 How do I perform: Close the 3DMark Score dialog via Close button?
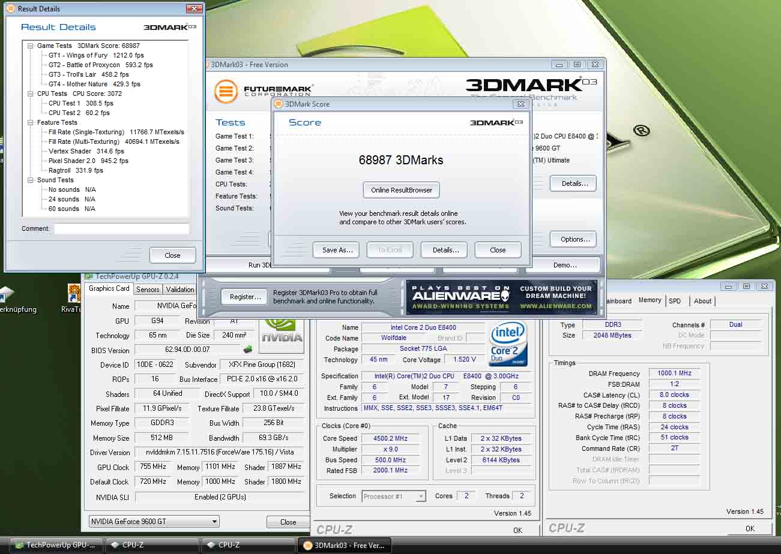(x=498, y=250)
